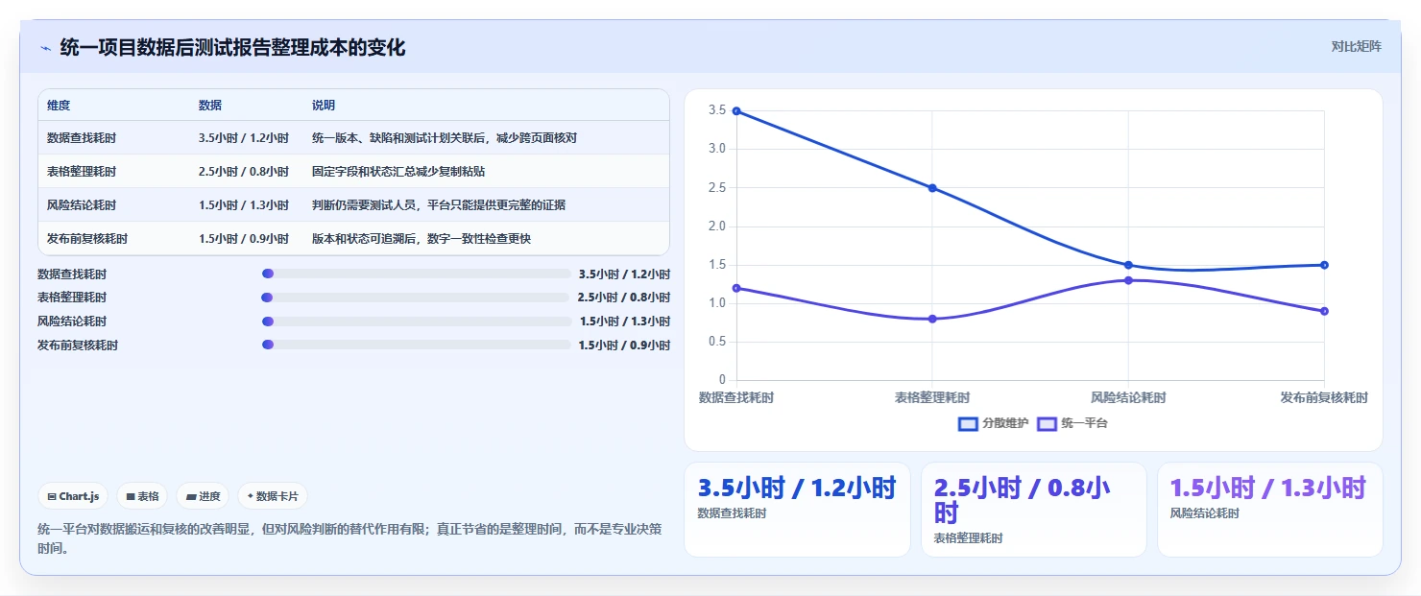Click the 分散维护 point at 数据查找耗时 (3.5)

coord(736,111)
